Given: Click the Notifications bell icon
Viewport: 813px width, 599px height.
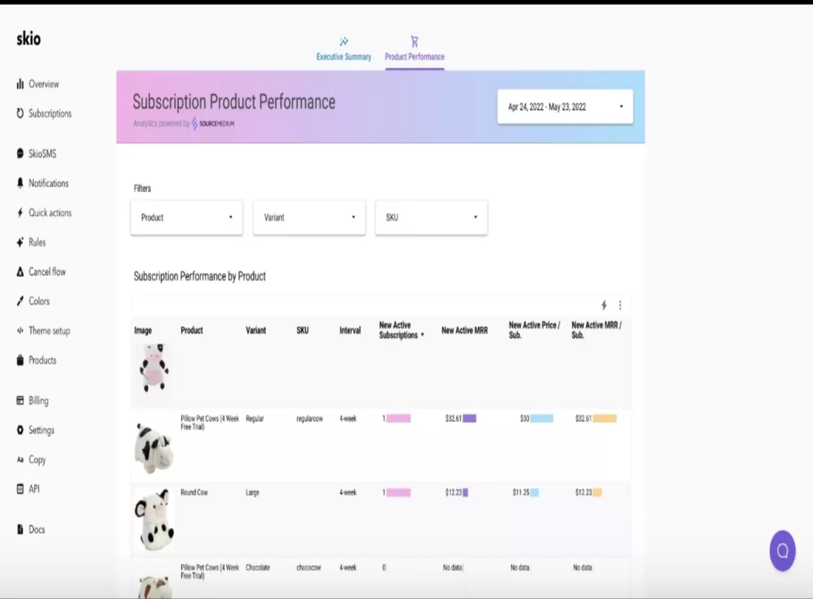Looking at the screenshot, I should point(20,183).
